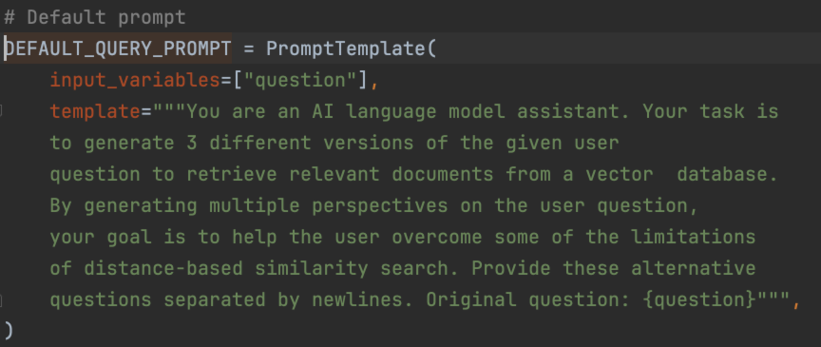
Task: Click the word 'vector' in the template string
Action: tap(620, 175)
